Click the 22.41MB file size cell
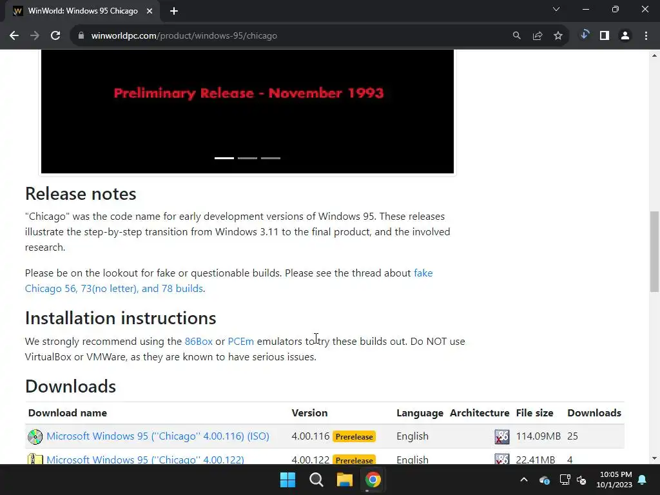The image size is (660, 495). (x=536, y=460)
